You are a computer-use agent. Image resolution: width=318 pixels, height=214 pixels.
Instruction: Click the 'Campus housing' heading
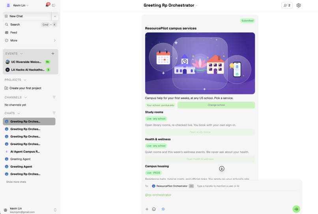click(157, 166)
